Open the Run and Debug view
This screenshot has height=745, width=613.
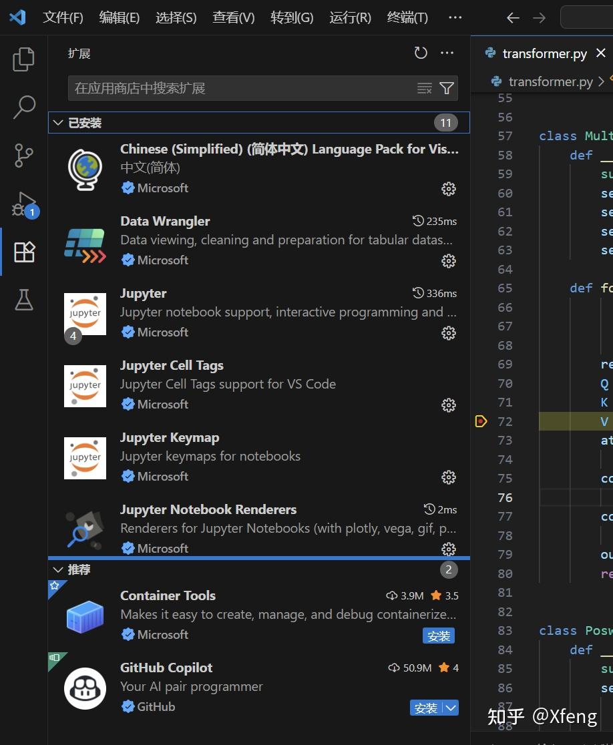24,204
